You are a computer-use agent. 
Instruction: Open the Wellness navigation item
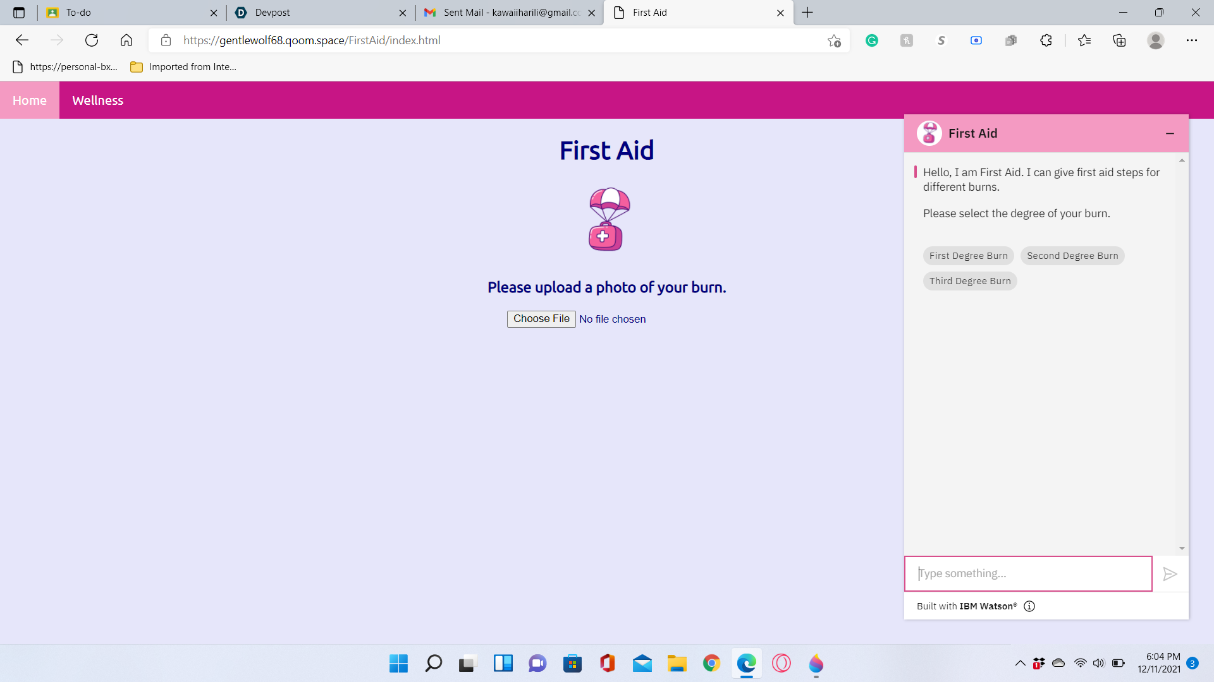click(x=97, y=100)
